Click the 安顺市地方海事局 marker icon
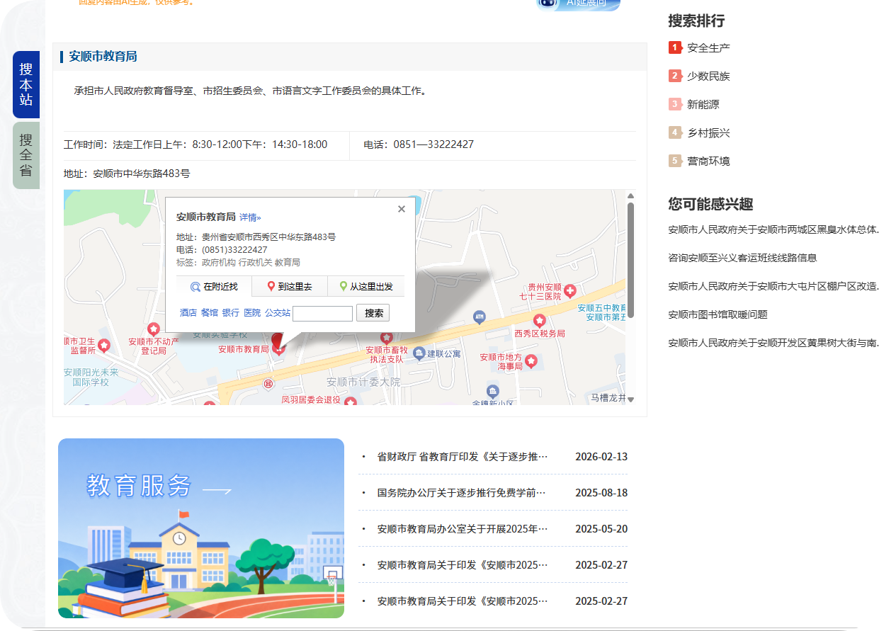Image resolution: width=879 pixels, height=631 pixels. click(531, 362)
